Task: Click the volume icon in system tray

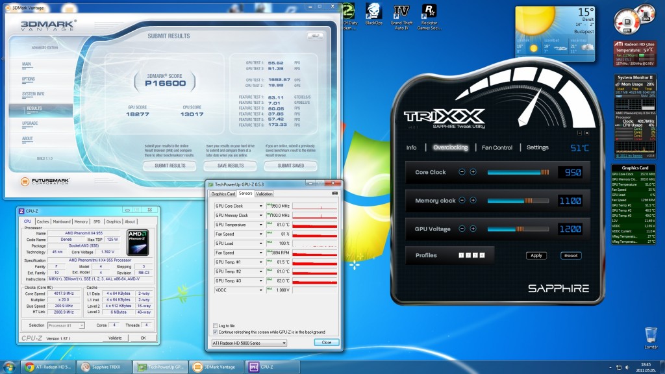Action: [x=627, y=368]
